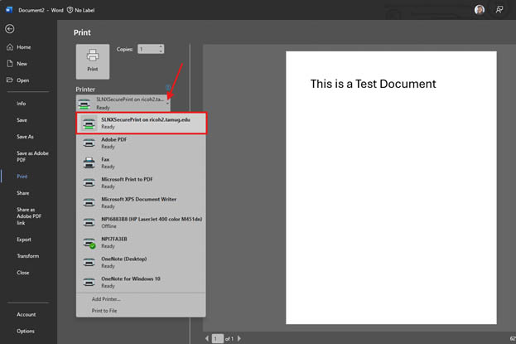The image size is (516, 344).
Task: Collapse the Printer dropdown selector
Action: click(x=123, y=103)
